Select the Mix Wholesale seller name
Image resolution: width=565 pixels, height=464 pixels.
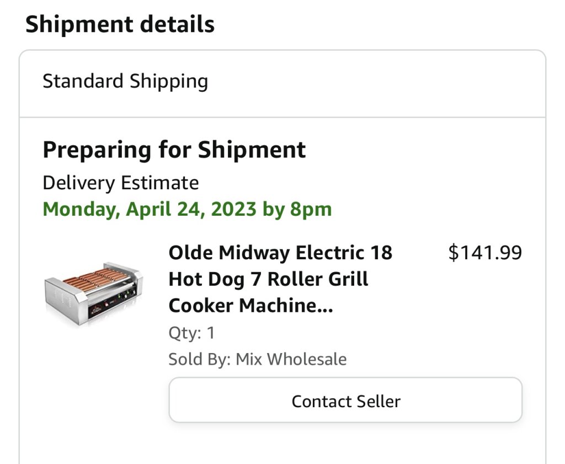coord(291,360)
